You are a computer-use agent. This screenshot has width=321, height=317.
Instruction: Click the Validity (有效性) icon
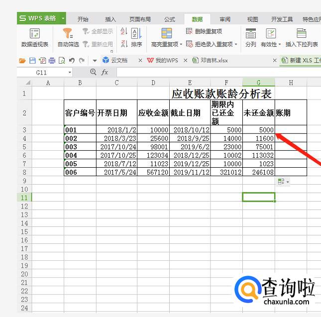[271, 33]
